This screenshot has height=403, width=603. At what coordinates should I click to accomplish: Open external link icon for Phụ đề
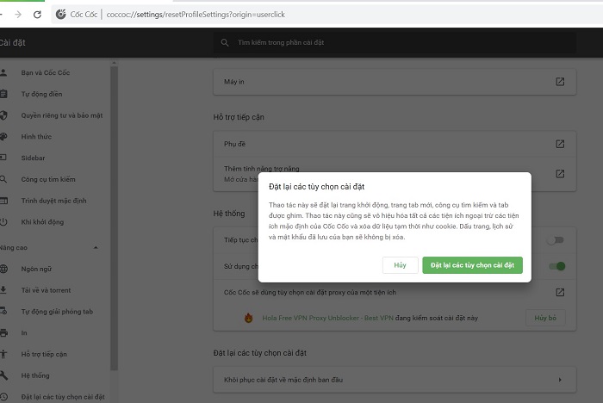click(559, 144)
